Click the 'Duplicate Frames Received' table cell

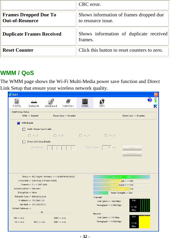pos(39,37)
